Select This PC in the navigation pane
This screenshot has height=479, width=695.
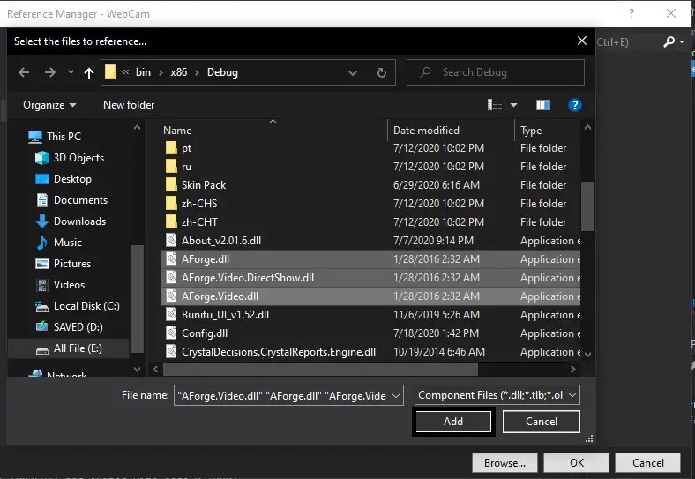tap(55, 136)
